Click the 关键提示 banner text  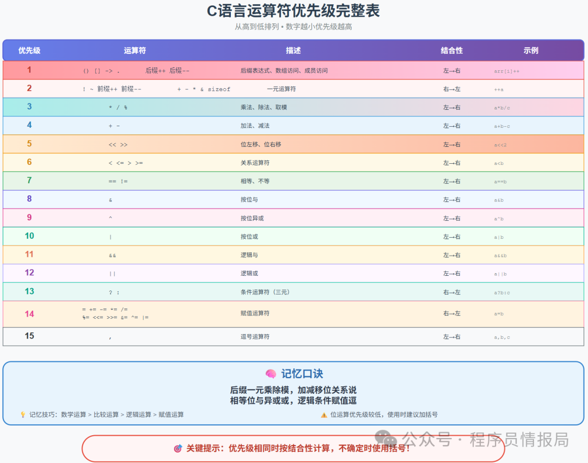[298, 448]
